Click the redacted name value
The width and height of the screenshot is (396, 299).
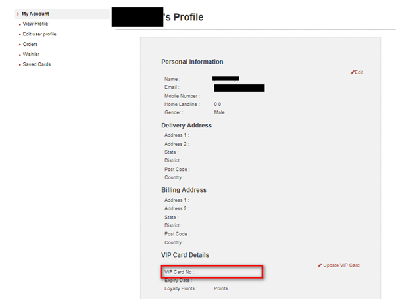[x=226, y=79]
